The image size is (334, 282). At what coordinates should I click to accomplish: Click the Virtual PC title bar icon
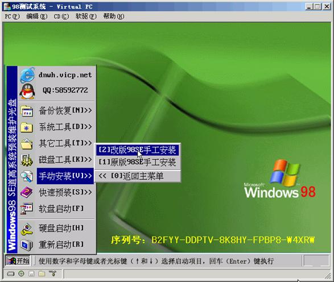pyautogui.click(x=7, y=7)
